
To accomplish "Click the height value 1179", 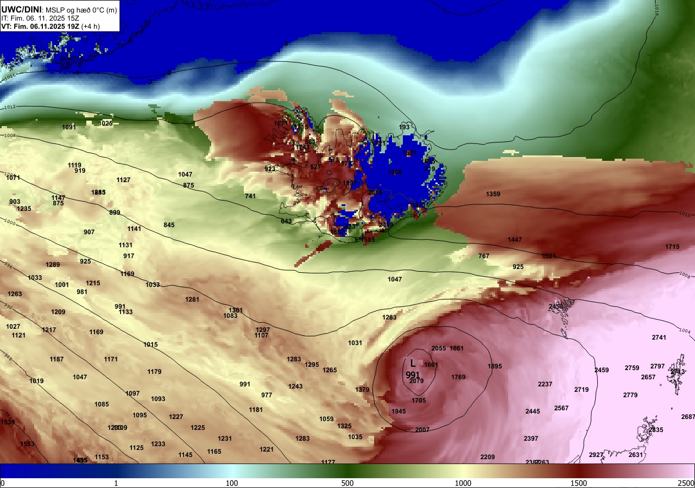I will point(155,372).
